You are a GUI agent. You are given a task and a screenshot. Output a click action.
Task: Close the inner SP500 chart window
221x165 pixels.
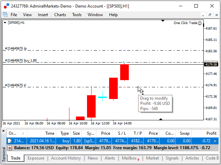click(217, 15)
